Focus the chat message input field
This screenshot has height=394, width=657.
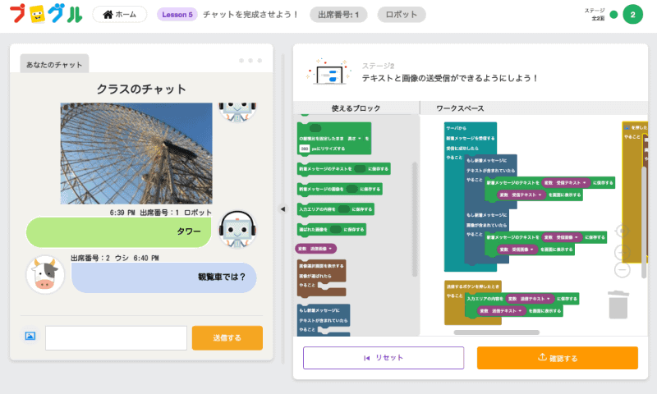(x=116, y=338)
